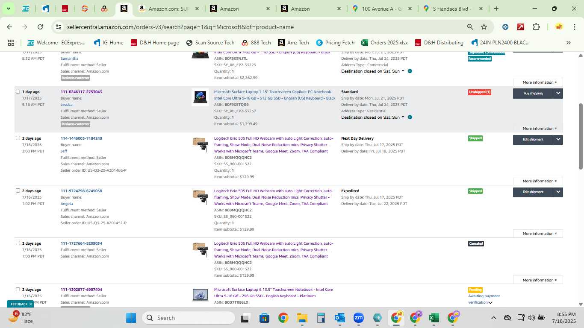Switch to the 100 Avenue A Google Maps tab

pos(383,9)
